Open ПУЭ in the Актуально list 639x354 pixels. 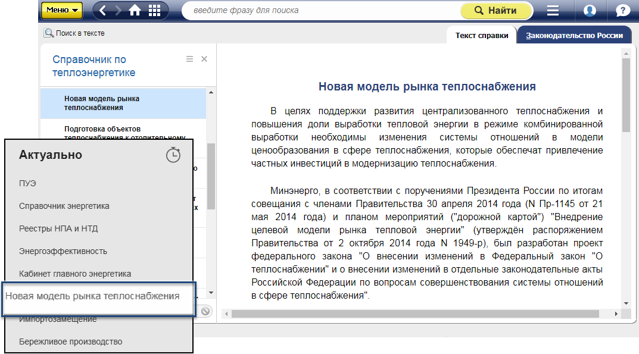[27, 183]
